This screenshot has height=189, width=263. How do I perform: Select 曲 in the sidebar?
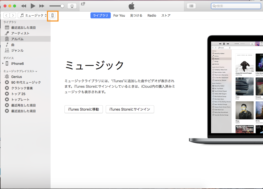(x=25, y=45)
